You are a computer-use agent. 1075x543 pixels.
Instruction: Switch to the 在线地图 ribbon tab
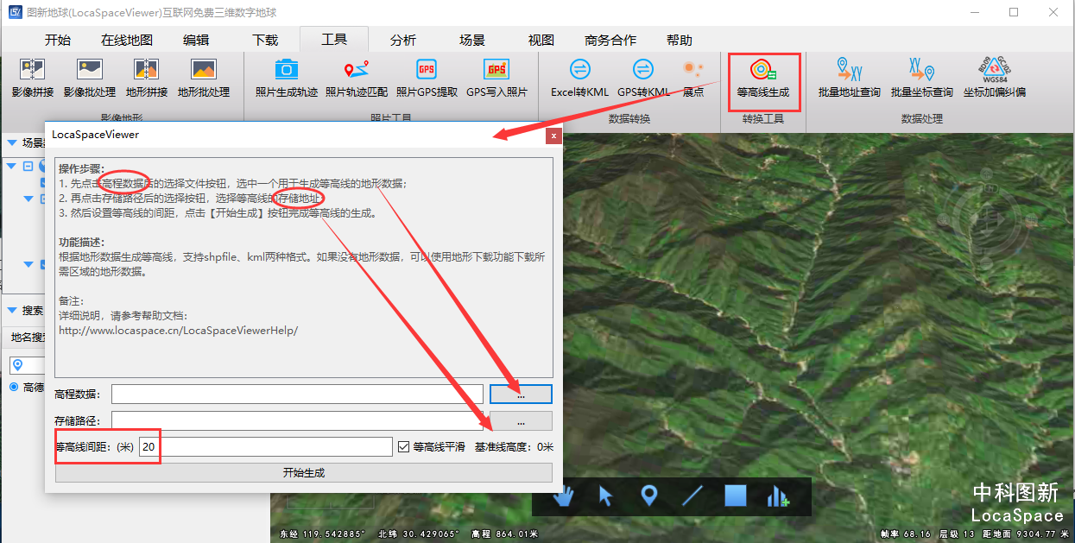tap(127, 40)
